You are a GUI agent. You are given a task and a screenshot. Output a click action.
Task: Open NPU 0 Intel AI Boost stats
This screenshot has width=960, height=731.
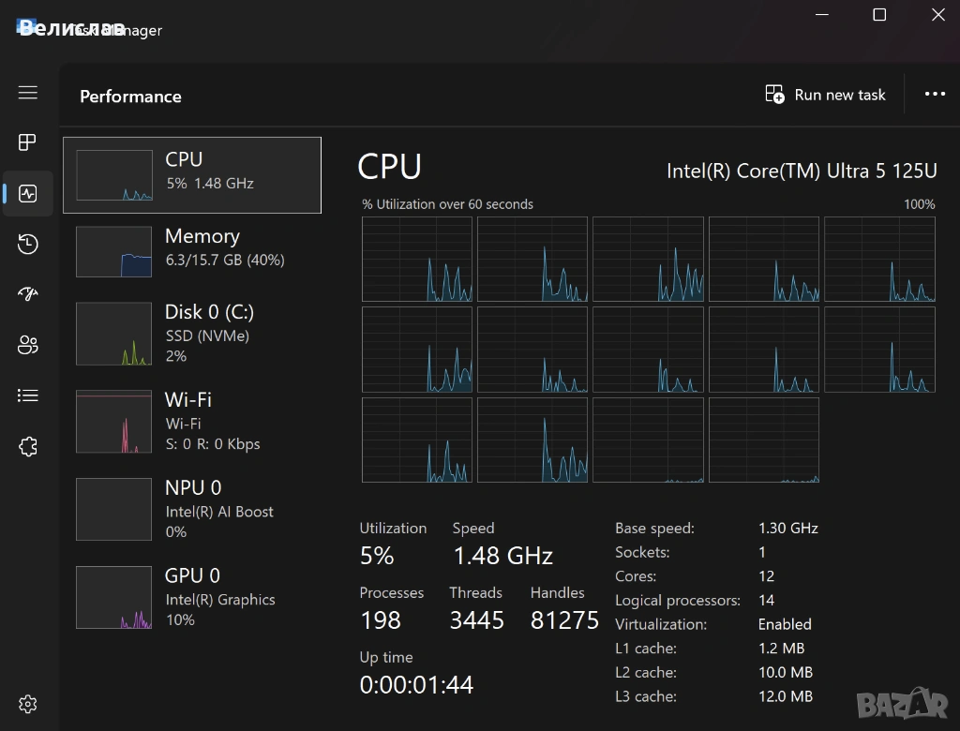pos(192,509)
